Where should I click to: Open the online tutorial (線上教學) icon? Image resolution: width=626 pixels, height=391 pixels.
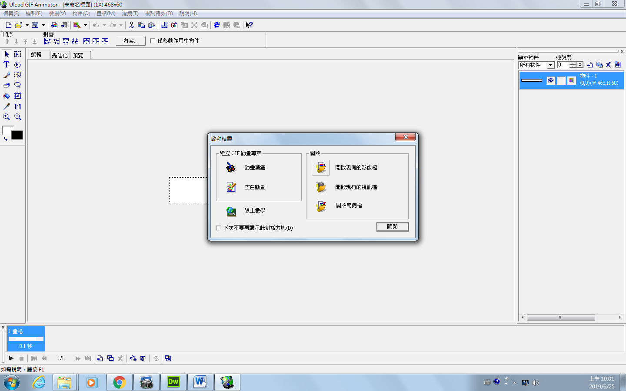pyautogui.click(x=231, y=211)
